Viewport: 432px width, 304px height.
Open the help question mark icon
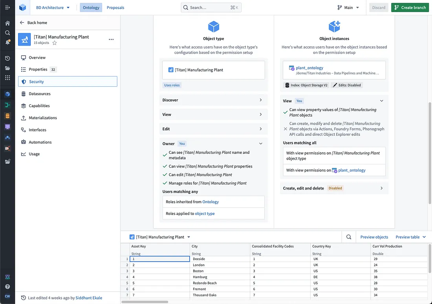[x=7, y=287]
